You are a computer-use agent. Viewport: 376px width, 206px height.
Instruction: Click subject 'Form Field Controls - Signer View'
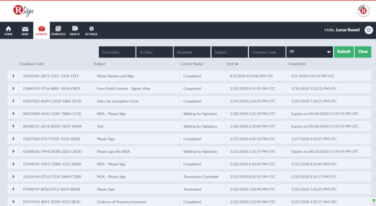click(124, 88)
